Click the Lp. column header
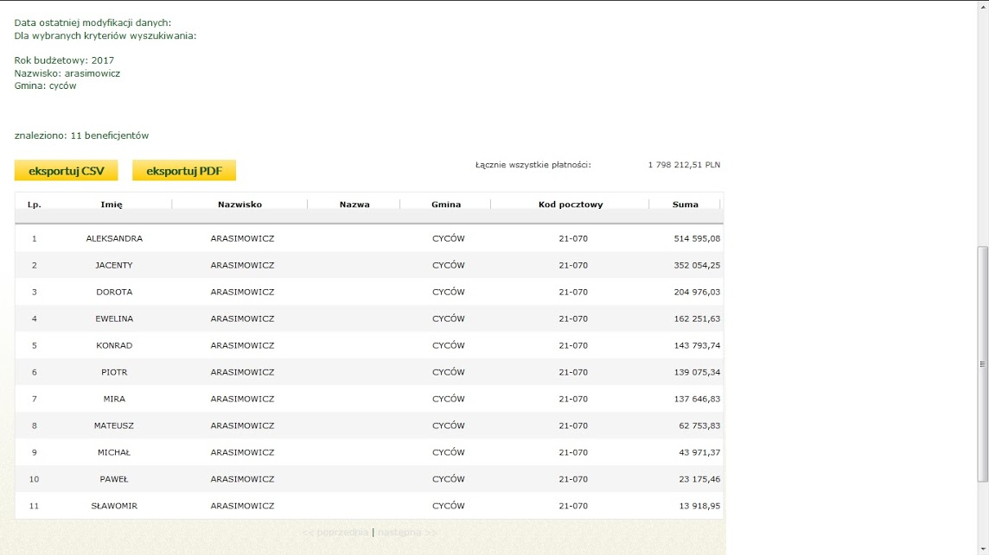 pyautogui.click(x=35, y=205)
